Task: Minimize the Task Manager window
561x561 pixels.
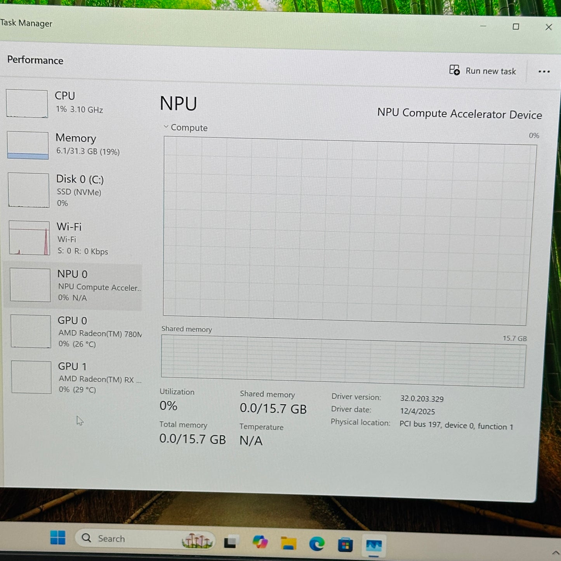Action: click(x=483, y=26)
